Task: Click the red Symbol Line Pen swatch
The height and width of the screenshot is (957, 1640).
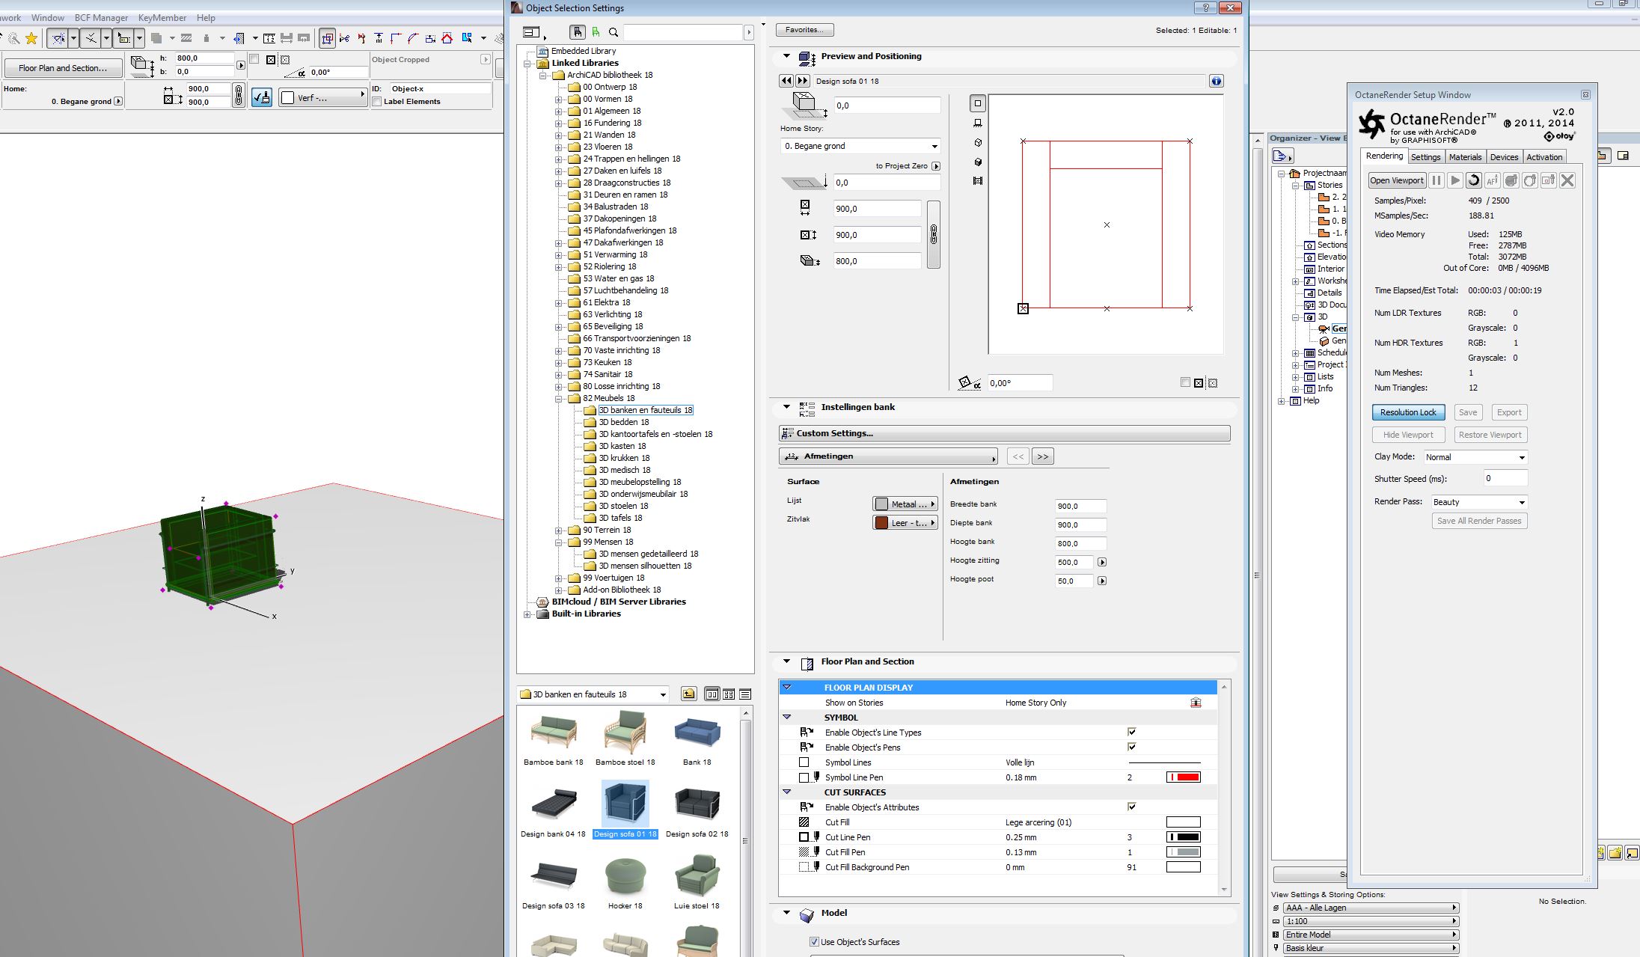Action: 1183,777
